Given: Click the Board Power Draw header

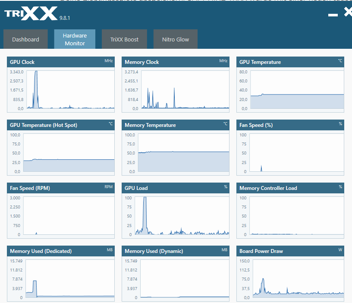Looking at the screenshot, I should pyautogui.click(x=290, y=251).
